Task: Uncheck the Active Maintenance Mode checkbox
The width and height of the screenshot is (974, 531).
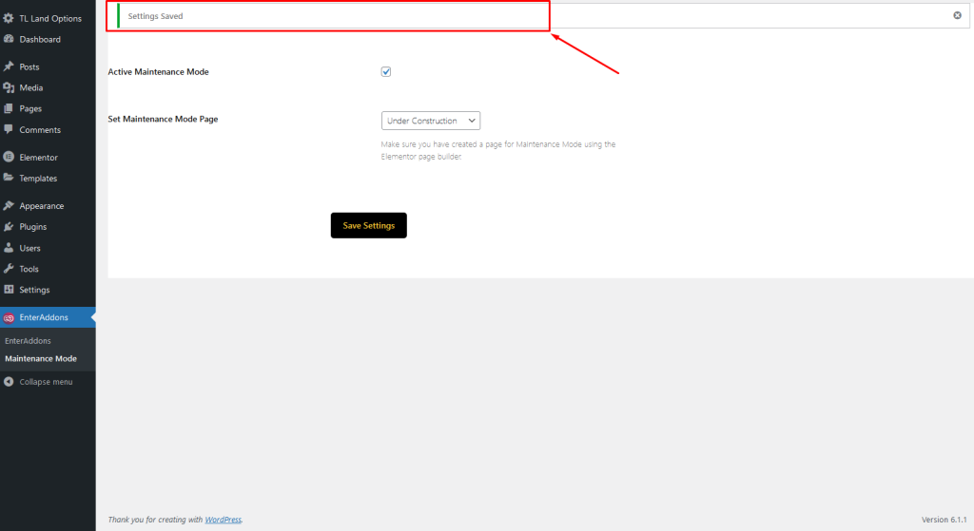Action: [x=386, y=72]
